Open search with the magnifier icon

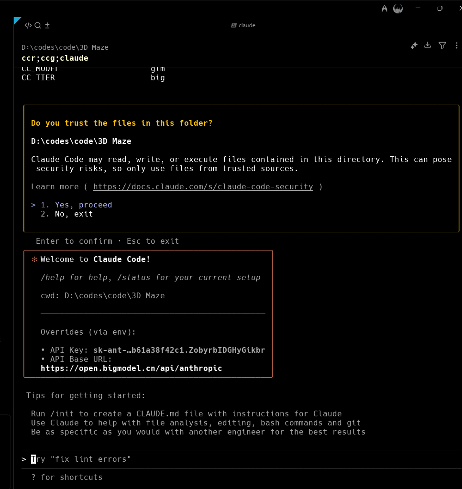click(38, 25)
